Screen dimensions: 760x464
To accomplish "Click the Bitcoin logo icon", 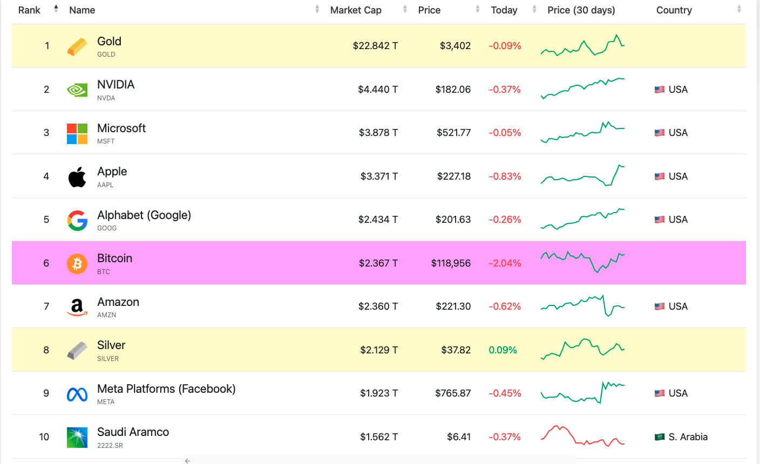I will [77, 264].
